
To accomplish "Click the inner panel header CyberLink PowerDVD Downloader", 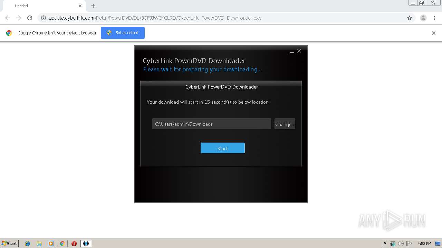I will [x=222, y=87].
